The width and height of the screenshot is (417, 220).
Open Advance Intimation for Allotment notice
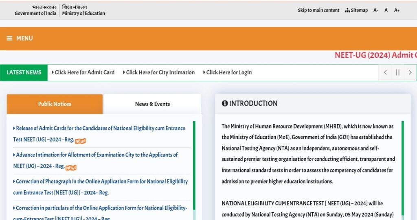95,160
